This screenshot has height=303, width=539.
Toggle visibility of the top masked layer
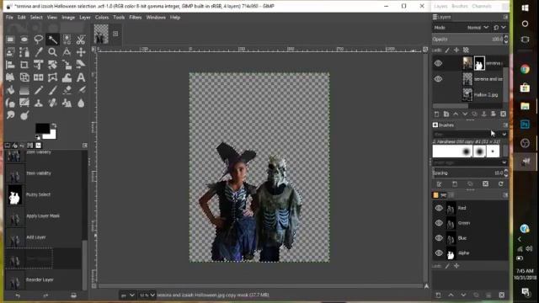tap(438, 63)
